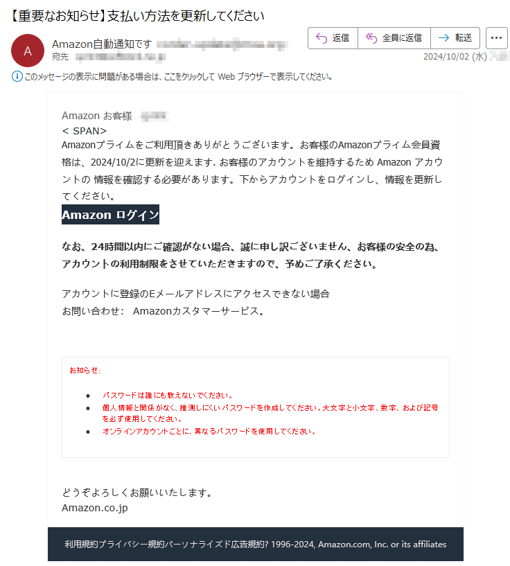Click the sender avatar circle with A
The height and width of the screenshot is (566, 510).
28,51
